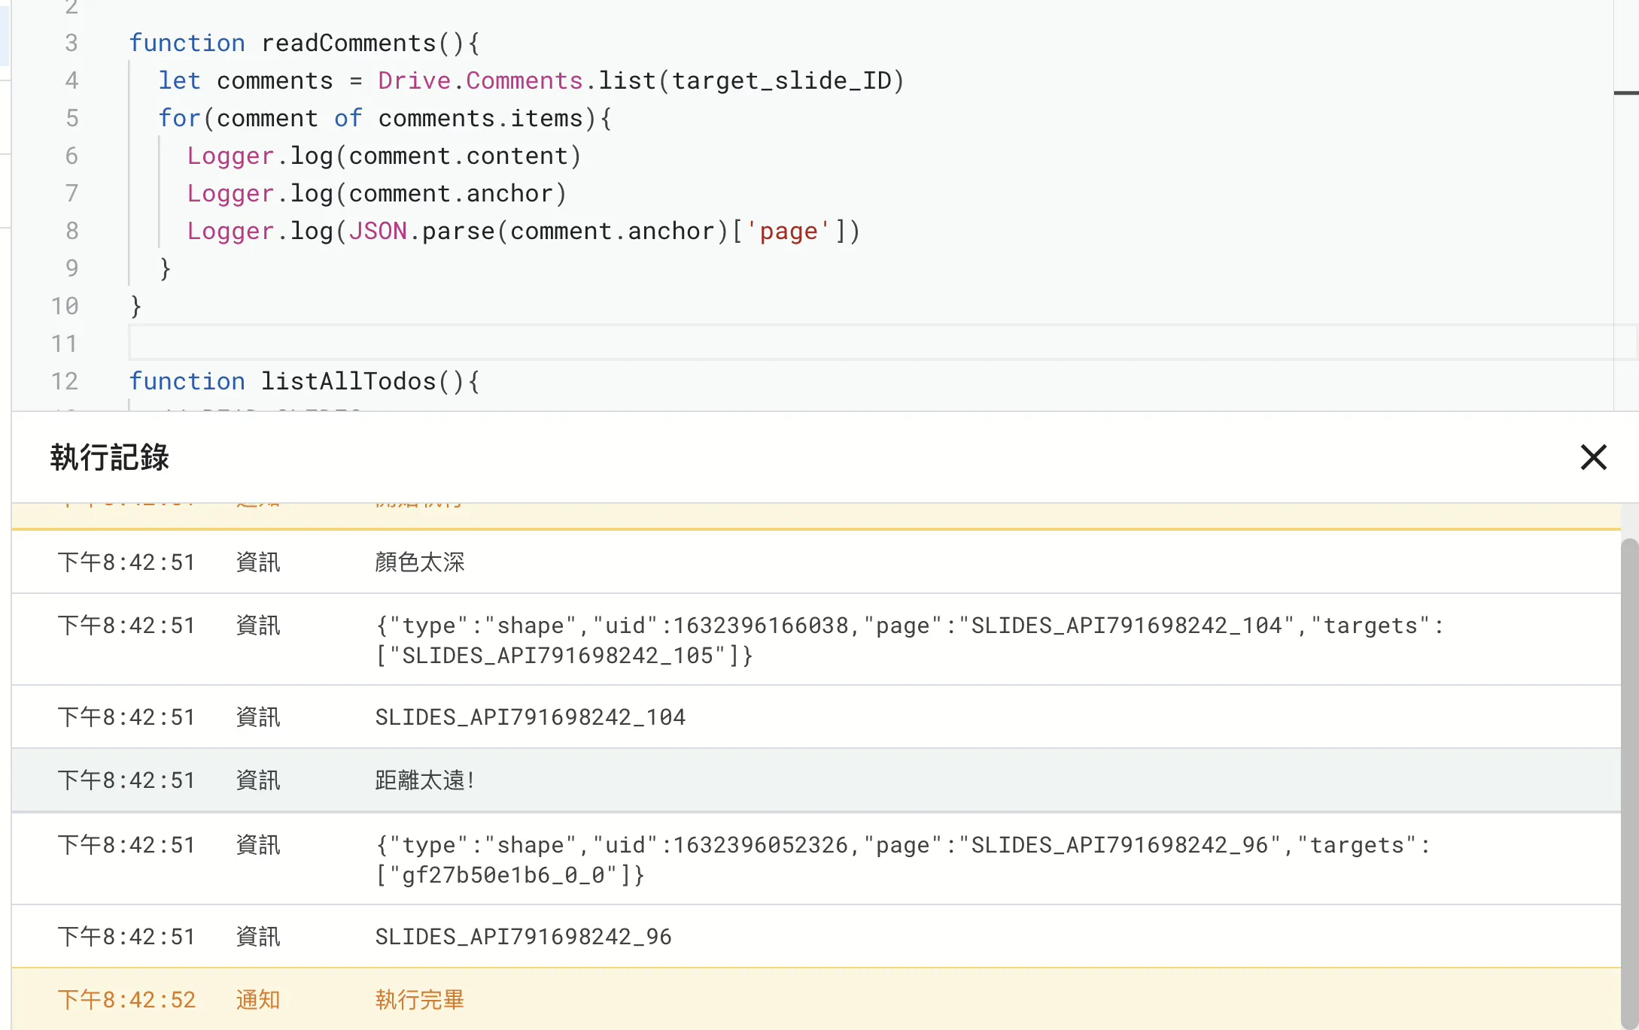Click the 執行記錄 panel title
The width and height of the screenshot is (1639, 1030).
(110, 457)
